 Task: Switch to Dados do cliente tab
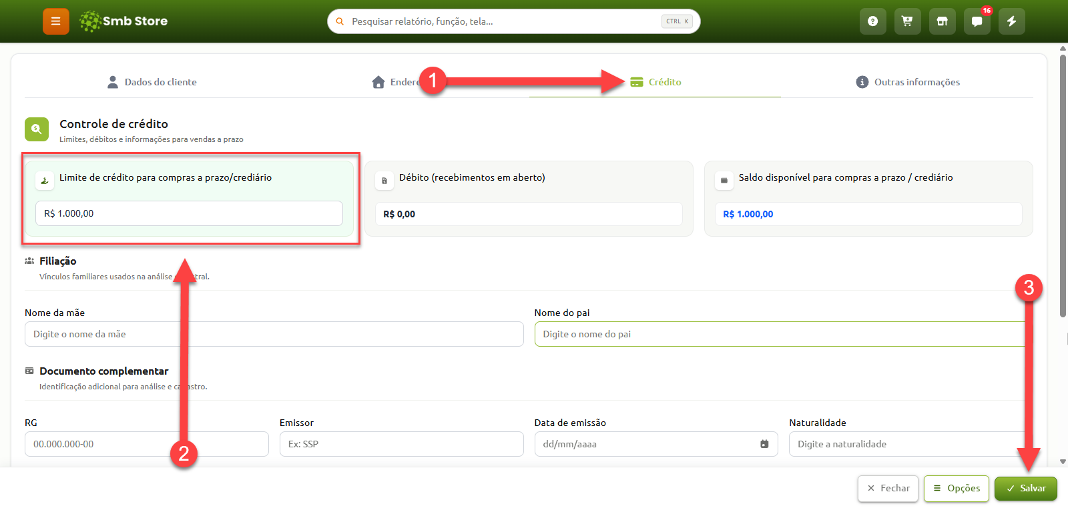(x=152, y=82)
